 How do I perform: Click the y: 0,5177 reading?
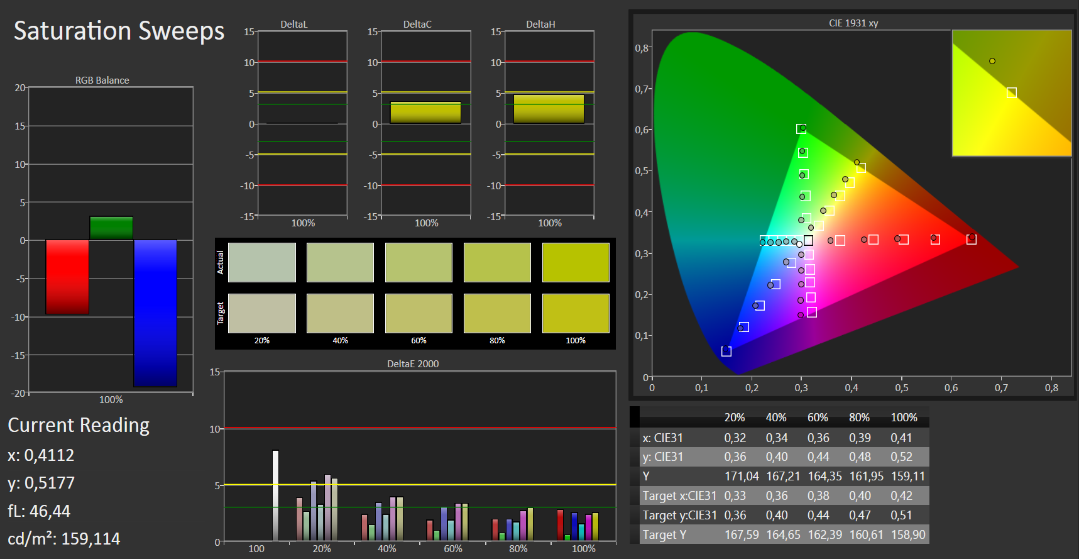click(x=41, y=483)
